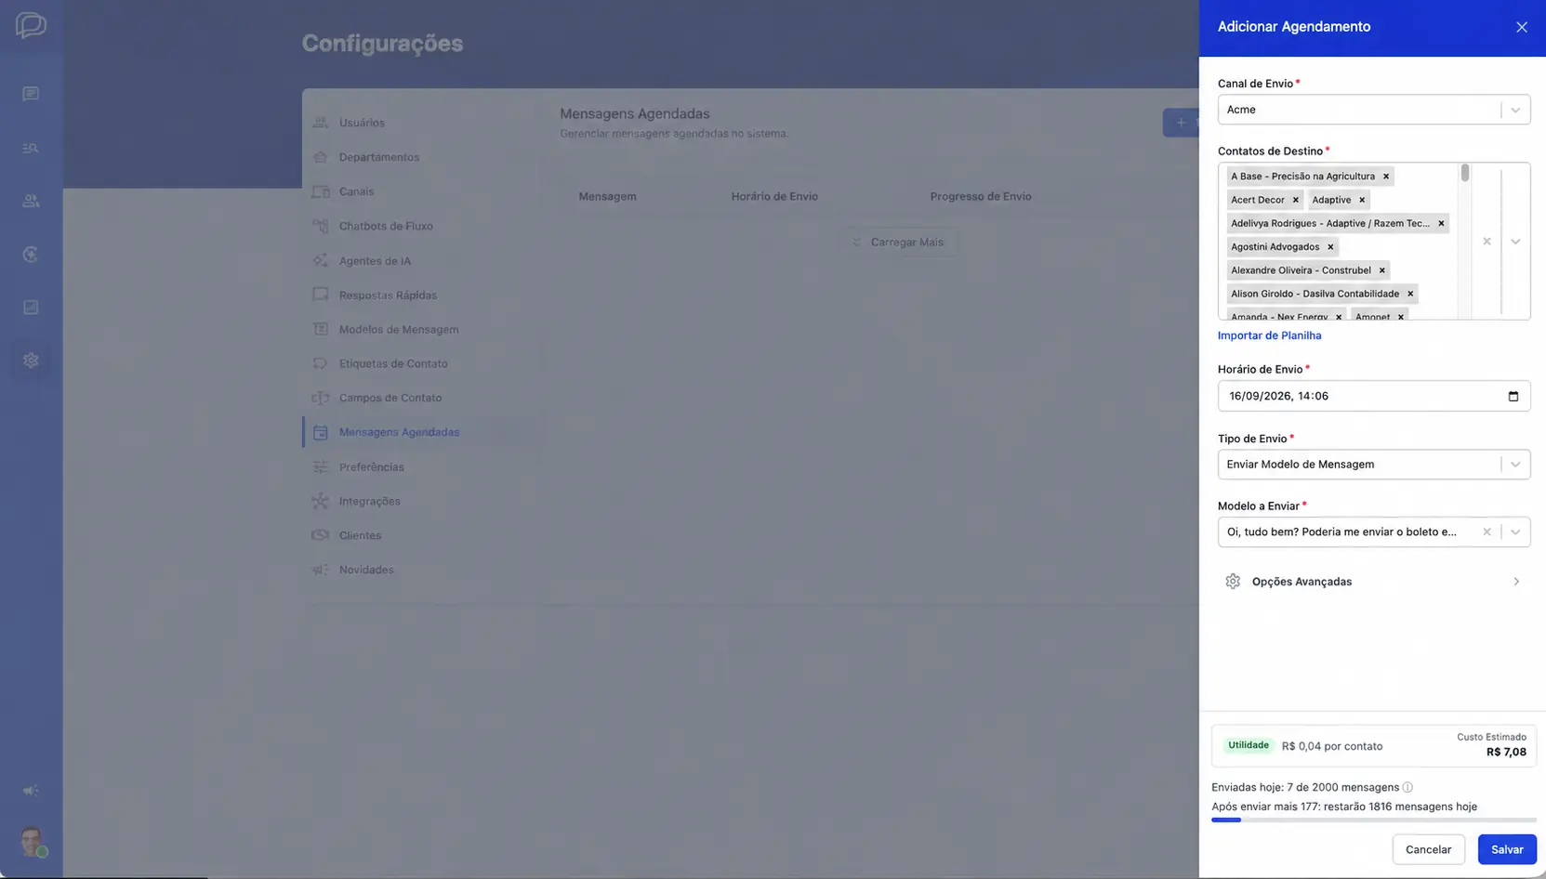Screen dimensions: 1546x879
Task: Remove the 'A Base - Precisão na Agricultura' contact
Action: click(x=1385, y=177)
